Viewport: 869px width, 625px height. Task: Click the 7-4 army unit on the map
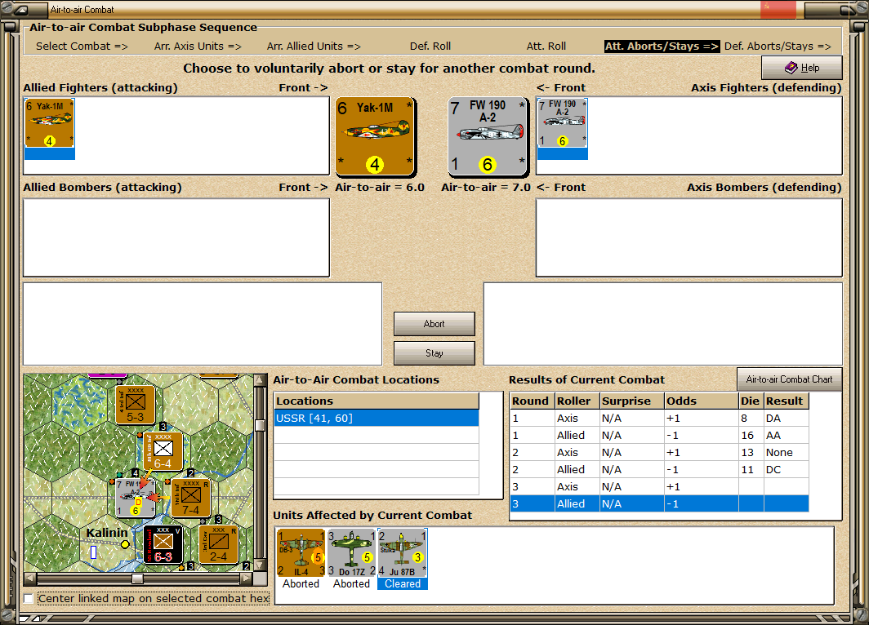[x=190, y=498]
